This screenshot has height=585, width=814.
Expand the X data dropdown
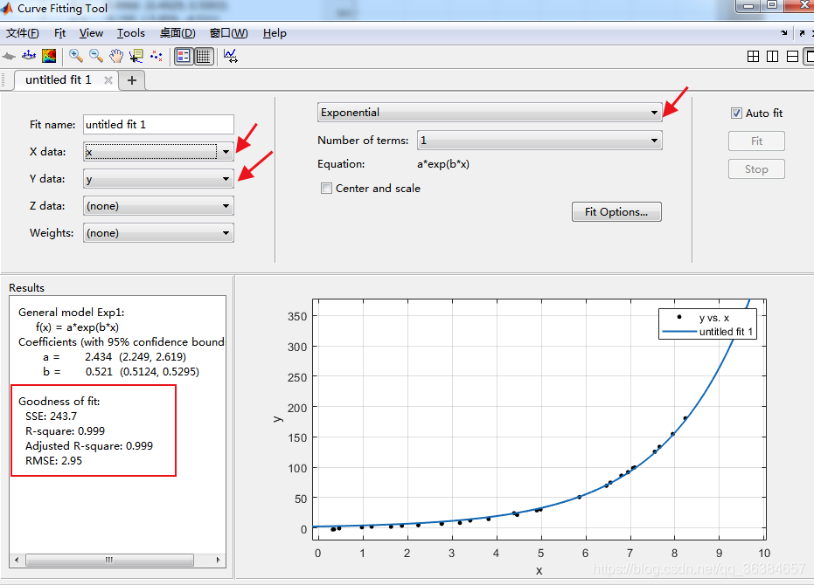pos(158,152)
